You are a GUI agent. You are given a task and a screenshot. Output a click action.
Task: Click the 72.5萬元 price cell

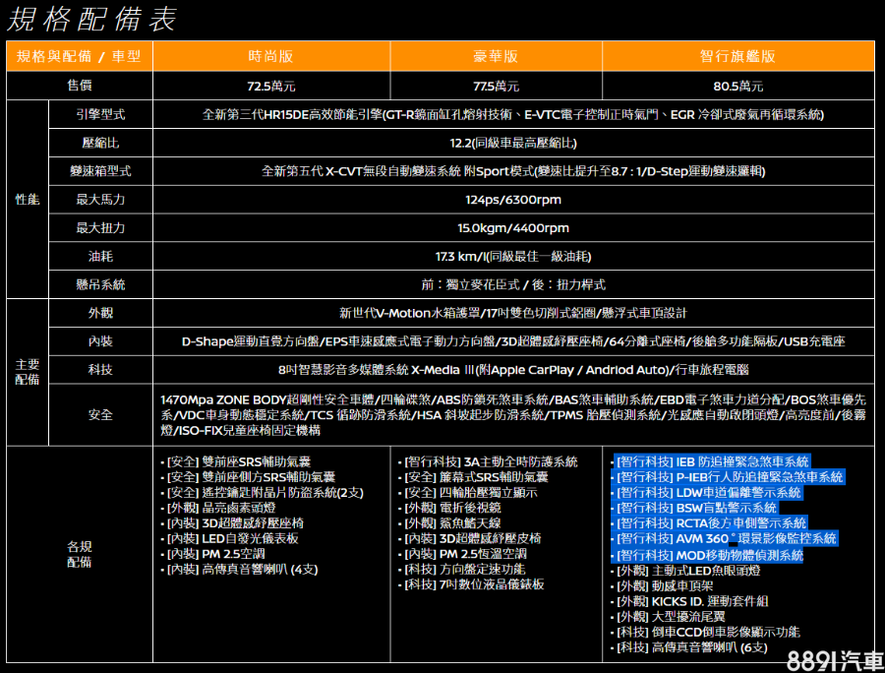pyautogui.click(x=270, y=86)
